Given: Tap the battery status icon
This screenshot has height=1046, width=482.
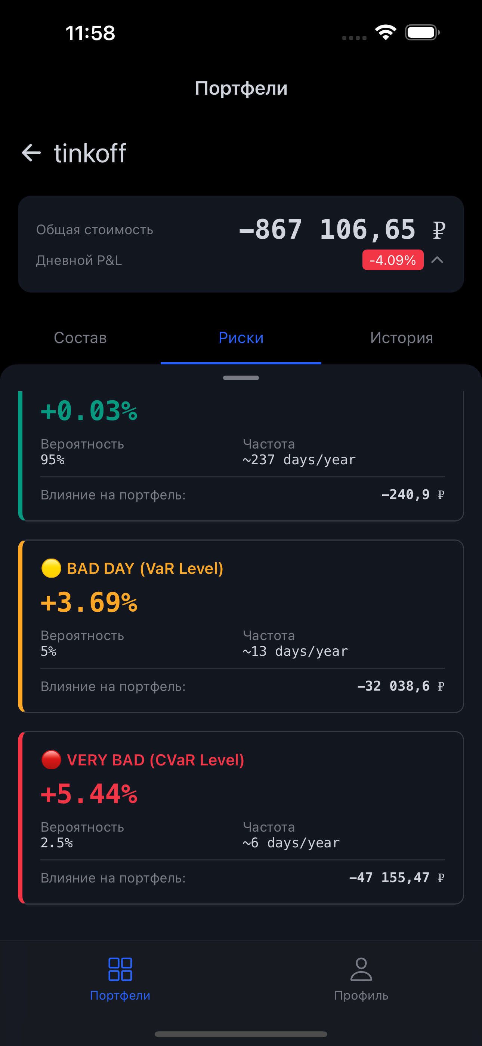Looking at the screenshot, I should [422, 33].
